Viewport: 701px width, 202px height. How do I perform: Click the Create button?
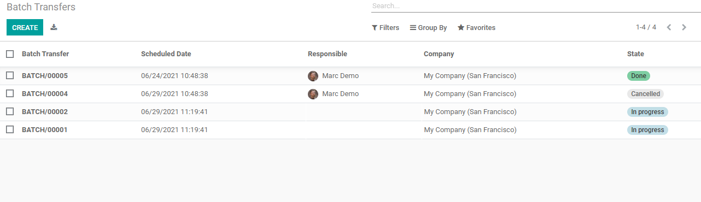pyautogui.click(x=25, y=27)
